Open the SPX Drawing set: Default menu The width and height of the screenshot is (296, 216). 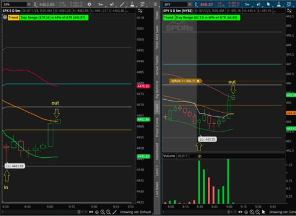click(136, 212)
